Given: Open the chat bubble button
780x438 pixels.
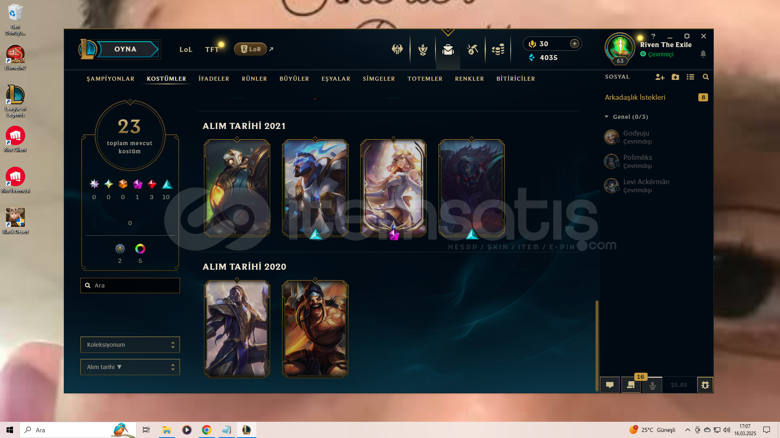Looking at the screenshot, I should click(x=610, y=385).
